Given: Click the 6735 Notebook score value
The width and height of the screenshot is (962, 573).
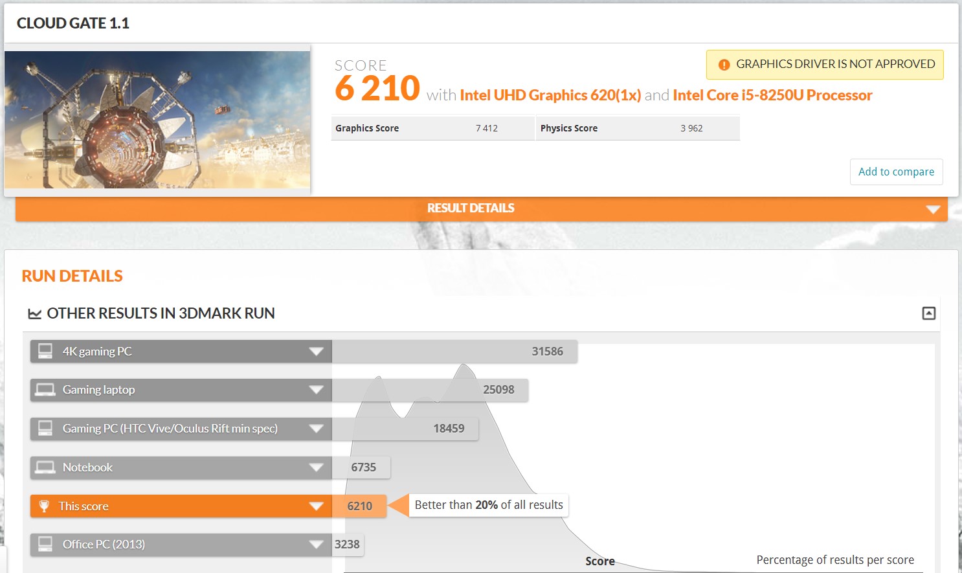Looking at the screenshot, I should point(363,467).
